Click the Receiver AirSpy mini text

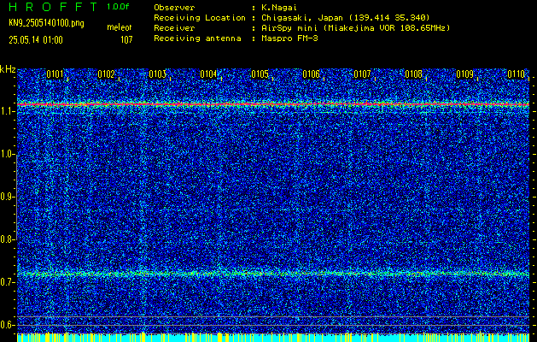[356, 27]
